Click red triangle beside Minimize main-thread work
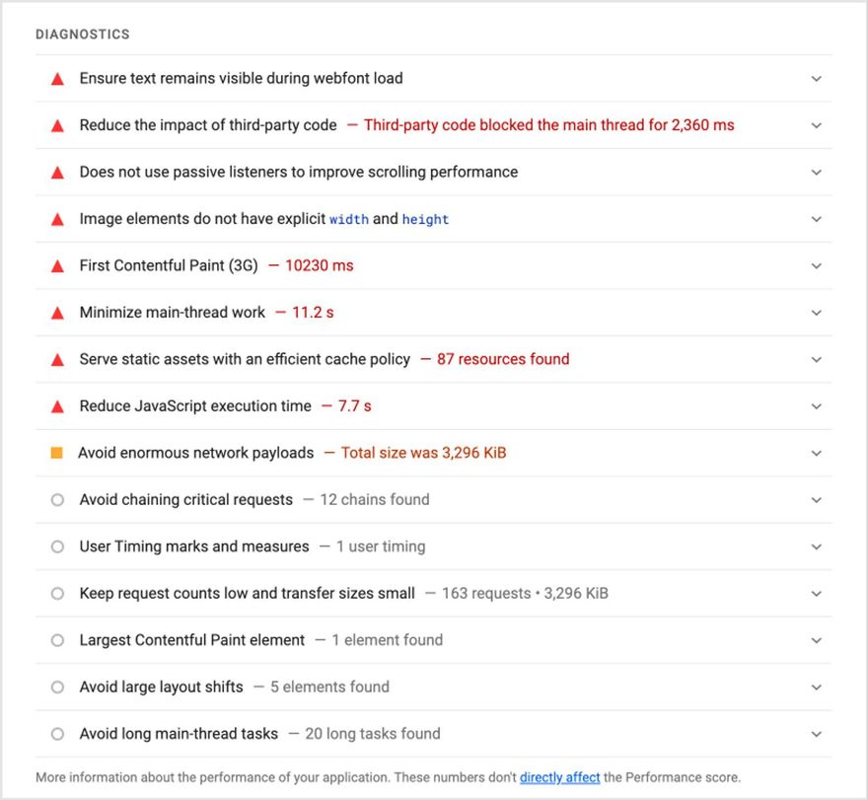The width and height of the screenshot is (868, 800). (57, 314)
